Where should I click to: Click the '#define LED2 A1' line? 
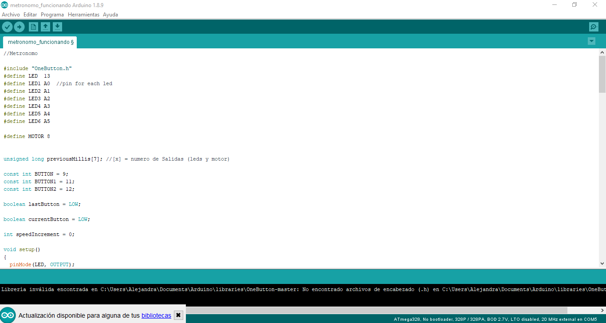27,91
